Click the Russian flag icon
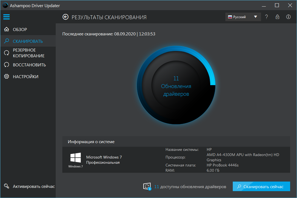297x198 pixels. tap(230, 17)
